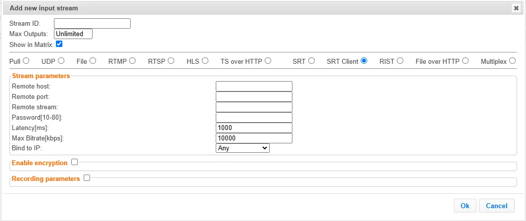Image resolution: width=526 pixels, height=221 pixels.
Task: Click the selected SRT Client radio button
Action: 364,61
